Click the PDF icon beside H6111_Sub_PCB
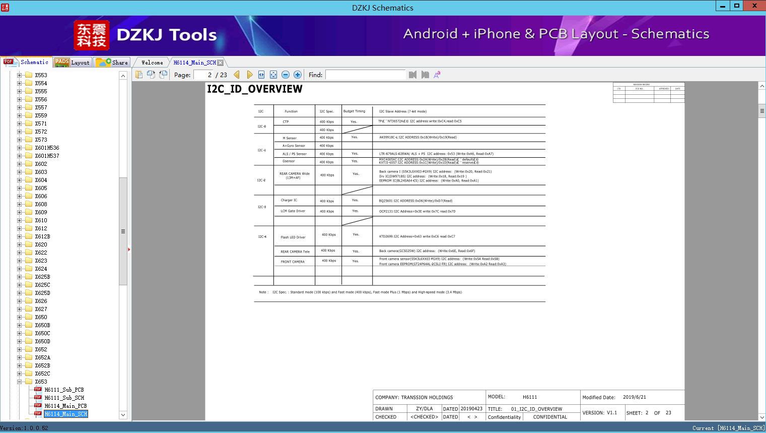 pos(38,389)
